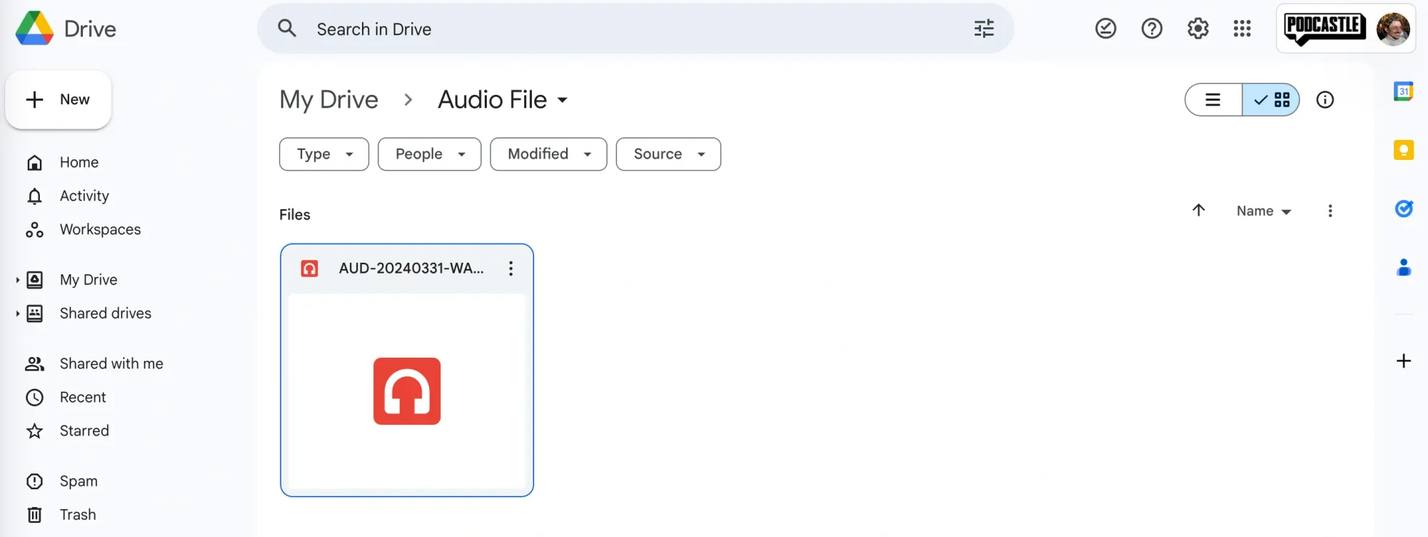The width and height of the screenshot is (1428, 537).
Task: Open the Audio File folder dropdown
Action: pos(503,100)
